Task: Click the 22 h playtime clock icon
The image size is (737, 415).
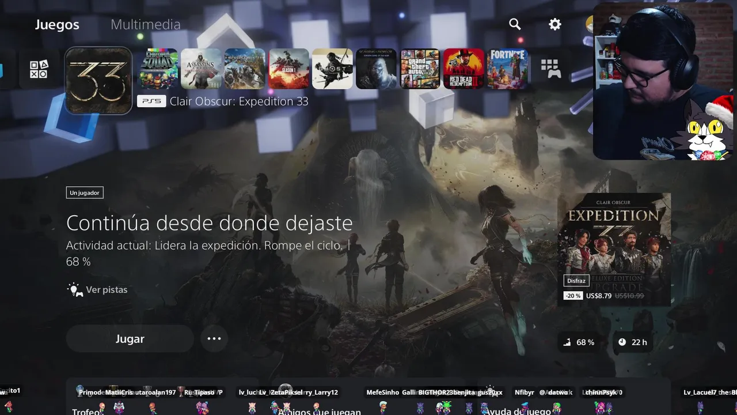Action: [622, 342]
